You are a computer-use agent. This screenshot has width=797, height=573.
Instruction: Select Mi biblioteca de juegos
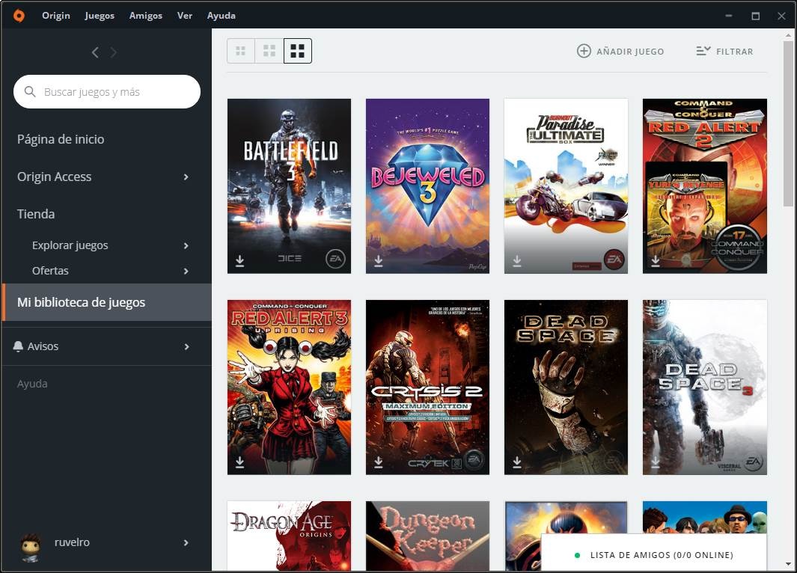pos(107,302)
